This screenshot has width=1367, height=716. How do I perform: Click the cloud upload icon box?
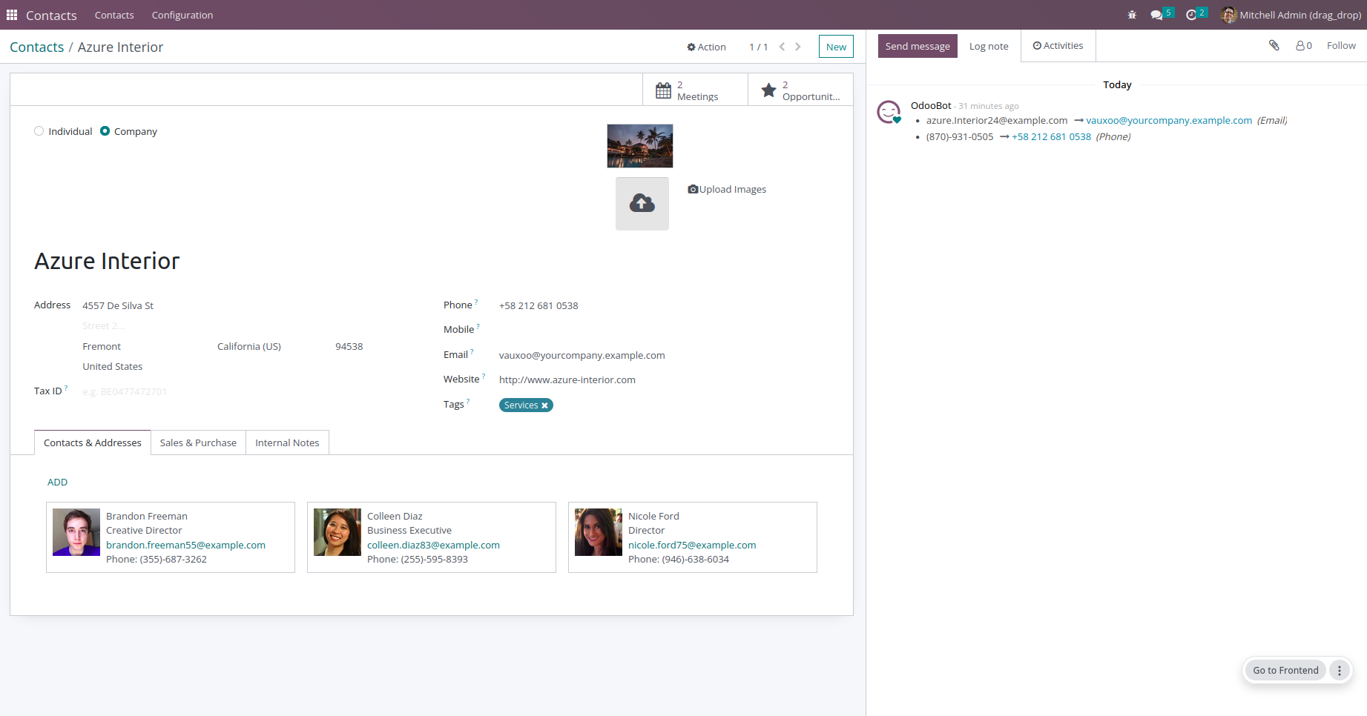click(642, 204)
